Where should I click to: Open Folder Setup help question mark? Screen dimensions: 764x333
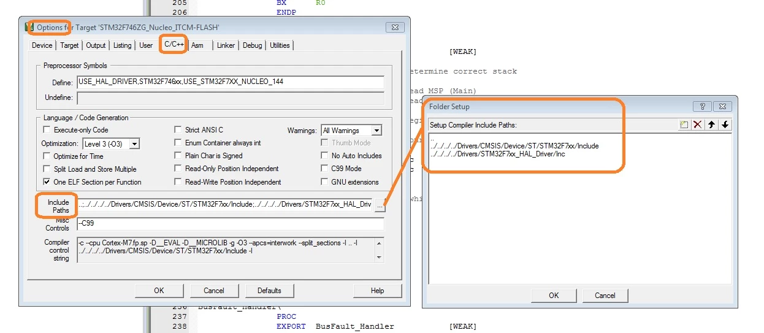click(703, 106)
